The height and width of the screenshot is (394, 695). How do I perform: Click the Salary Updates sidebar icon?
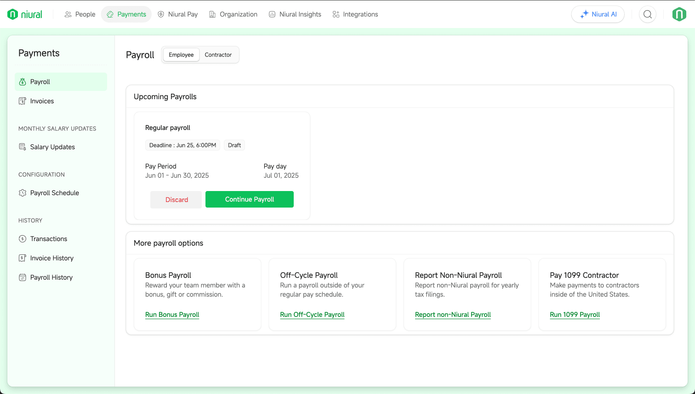22,147
